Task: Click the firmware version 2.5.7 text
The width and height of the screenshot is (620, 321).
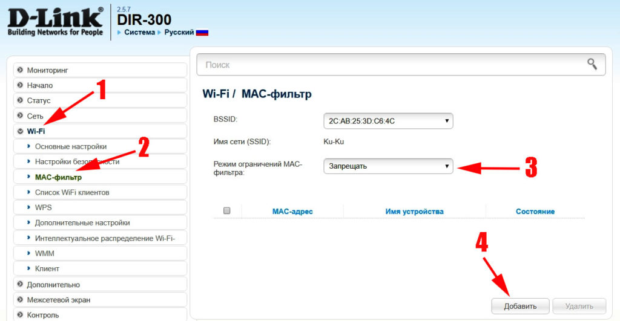Action: (x=124, y=8)
